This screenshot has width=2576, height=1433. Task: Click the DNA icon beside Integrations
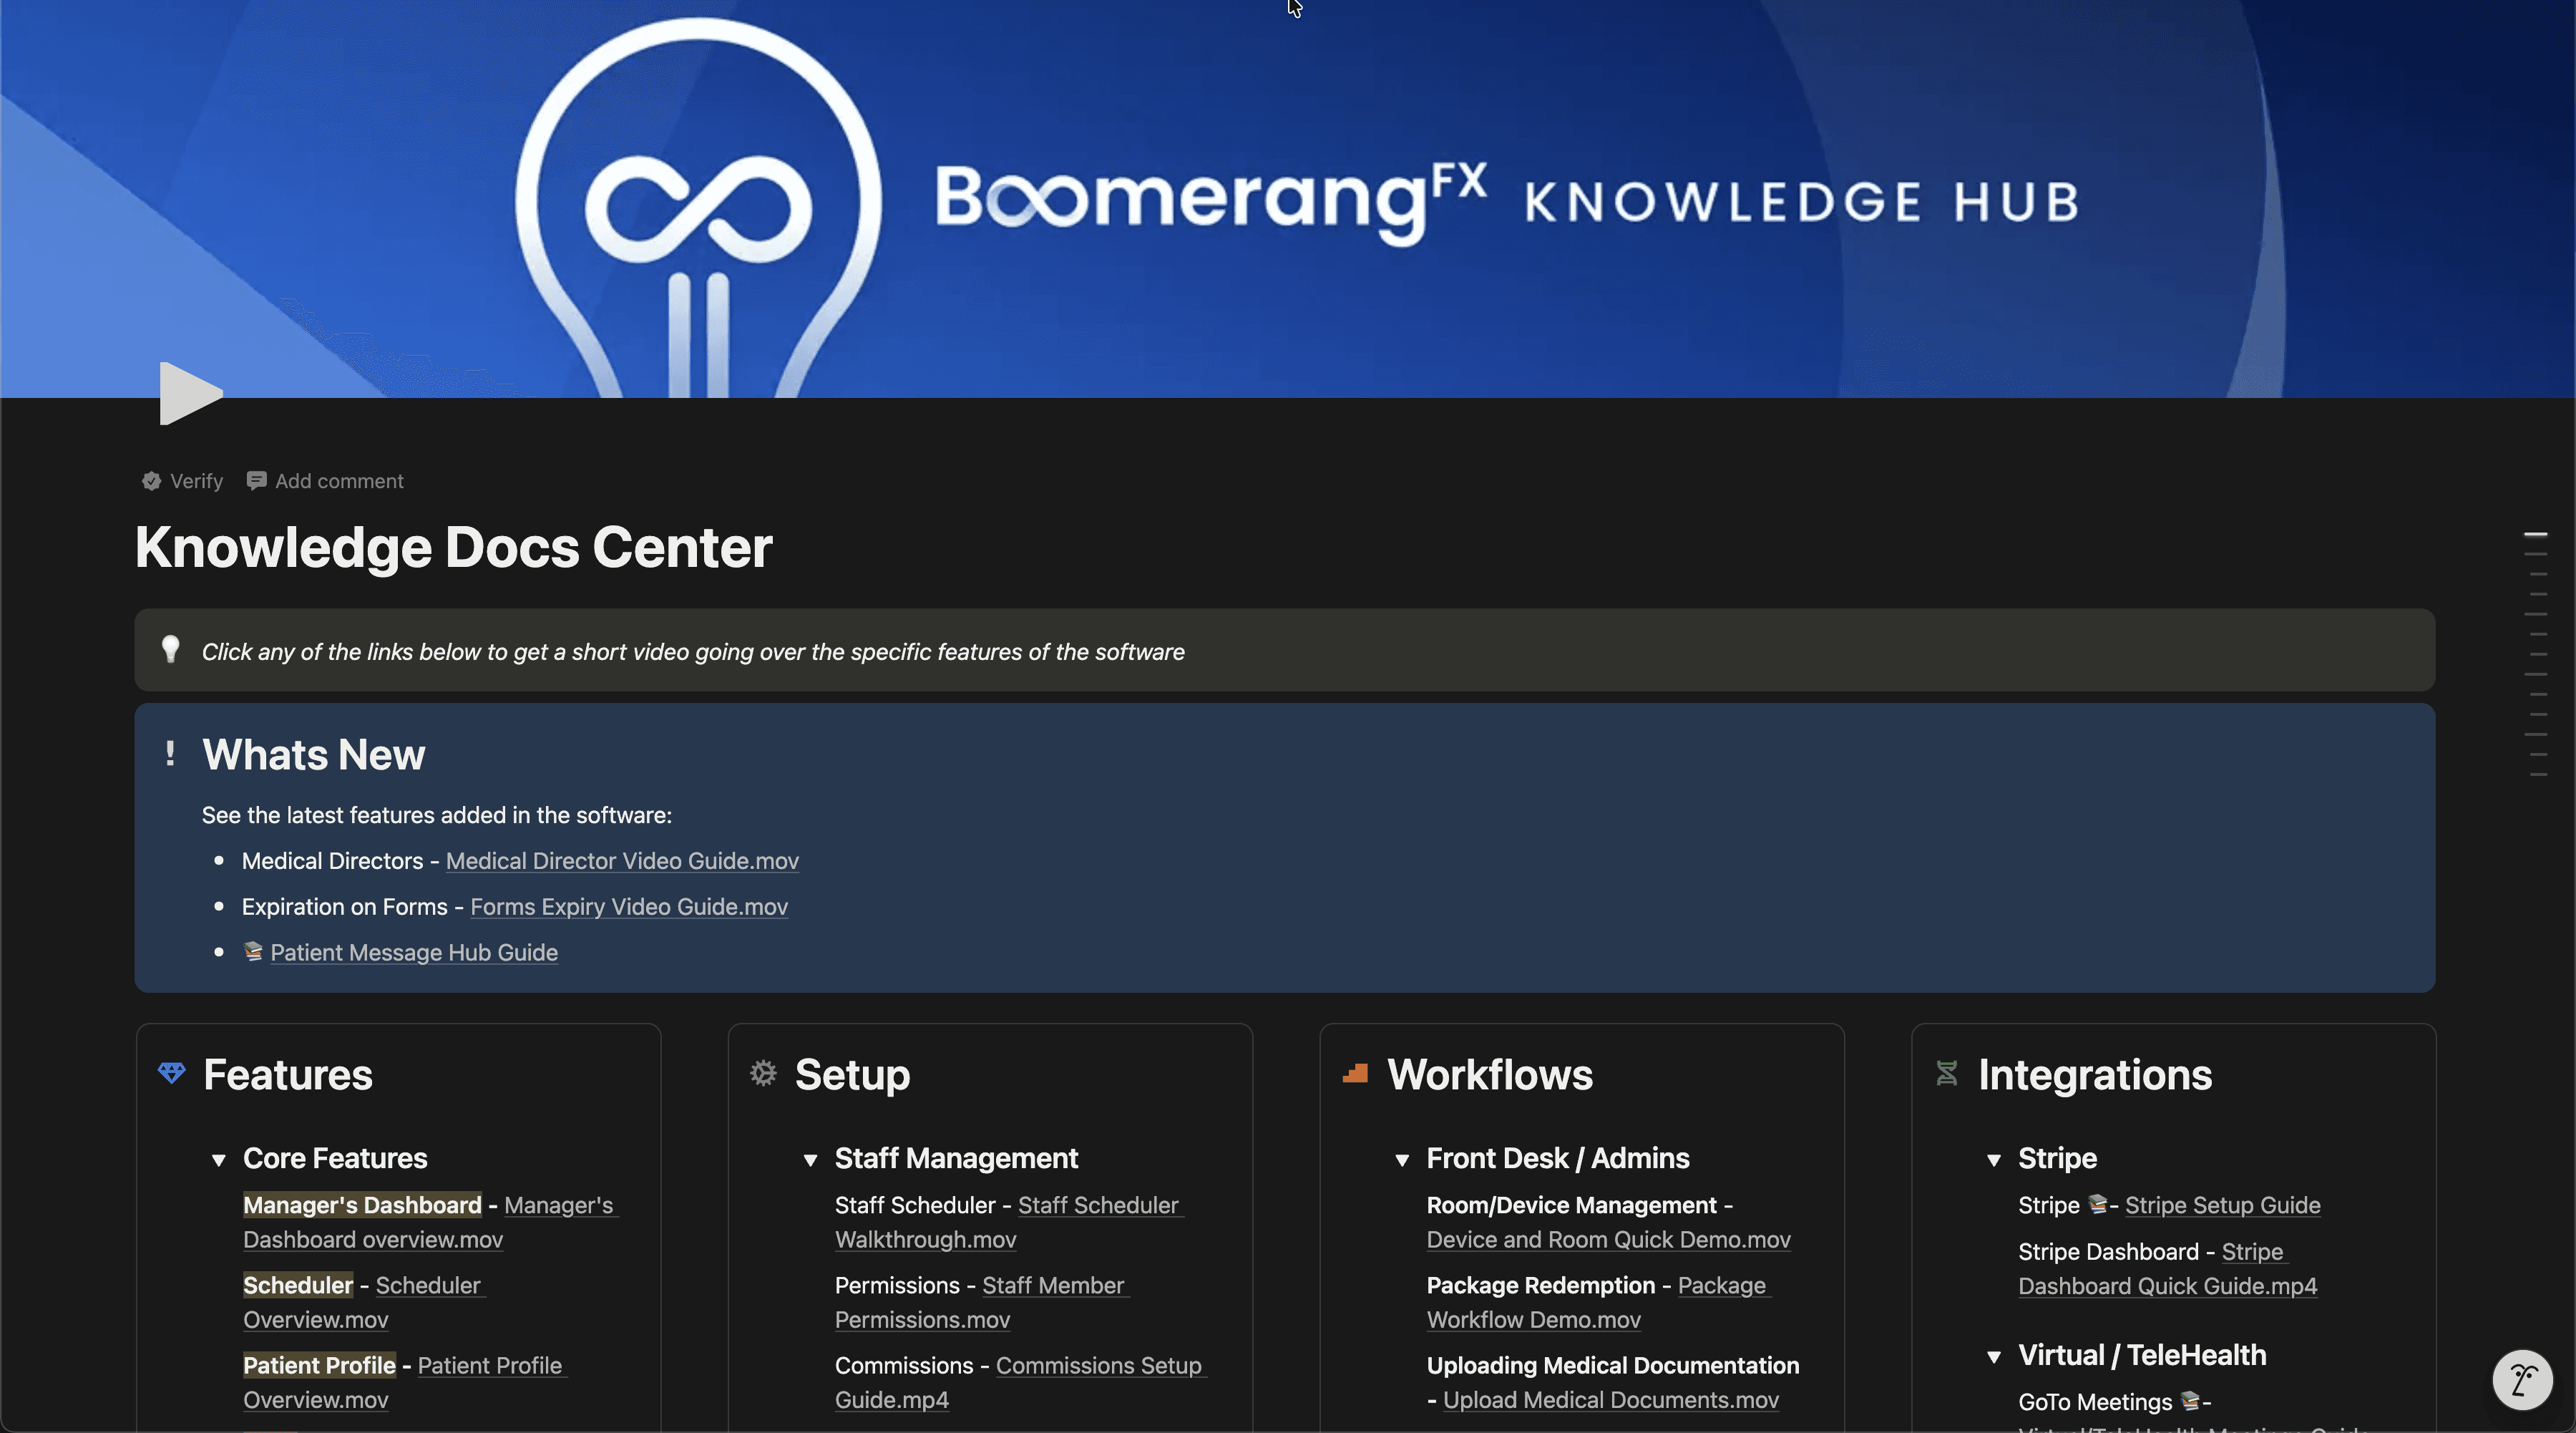pos(1946,1073)
